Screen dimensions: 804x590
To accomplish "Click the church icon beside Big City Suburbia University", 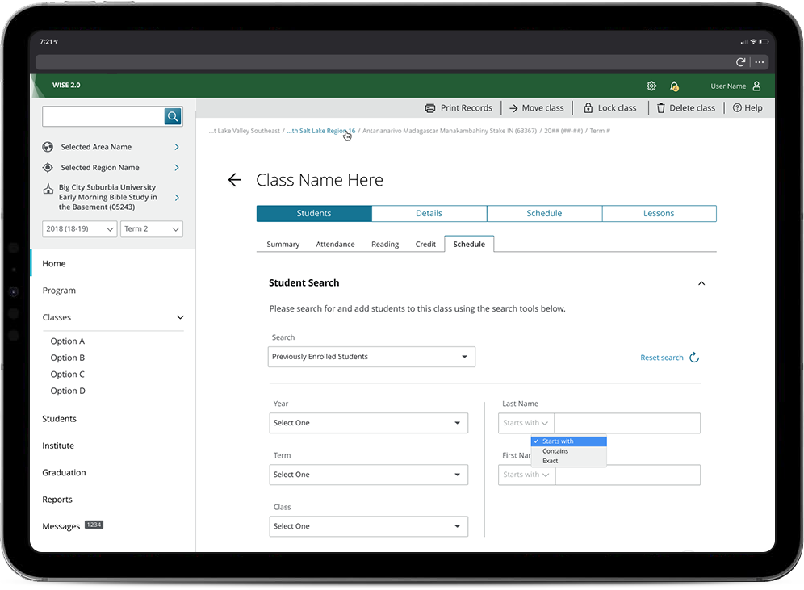I will point(48,189).
